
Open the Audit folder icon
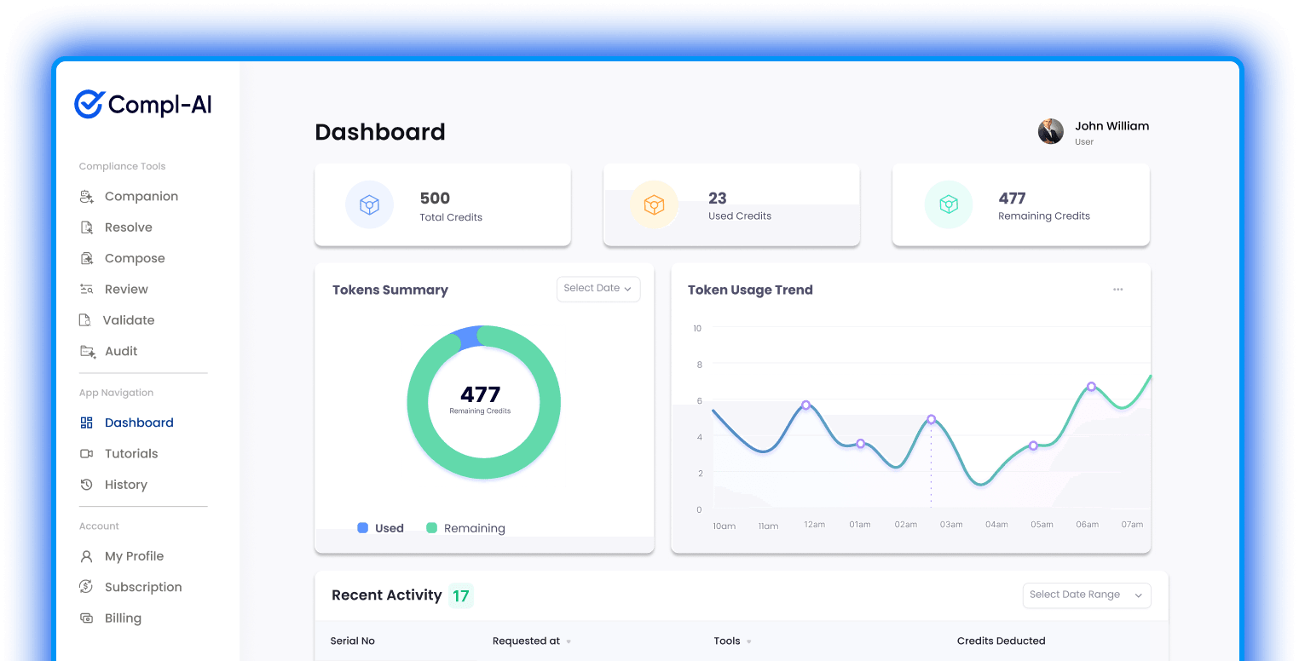(86, 351)
